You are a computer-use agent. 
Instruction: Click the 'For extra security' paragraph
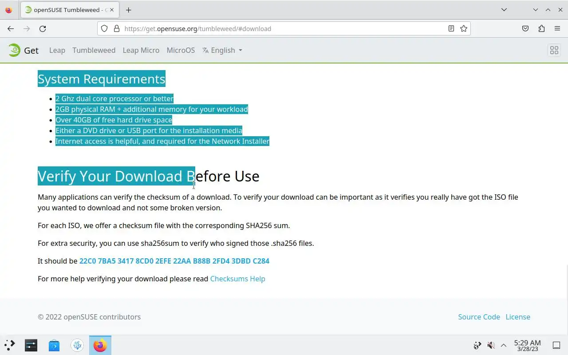click(x=176, y=243)
